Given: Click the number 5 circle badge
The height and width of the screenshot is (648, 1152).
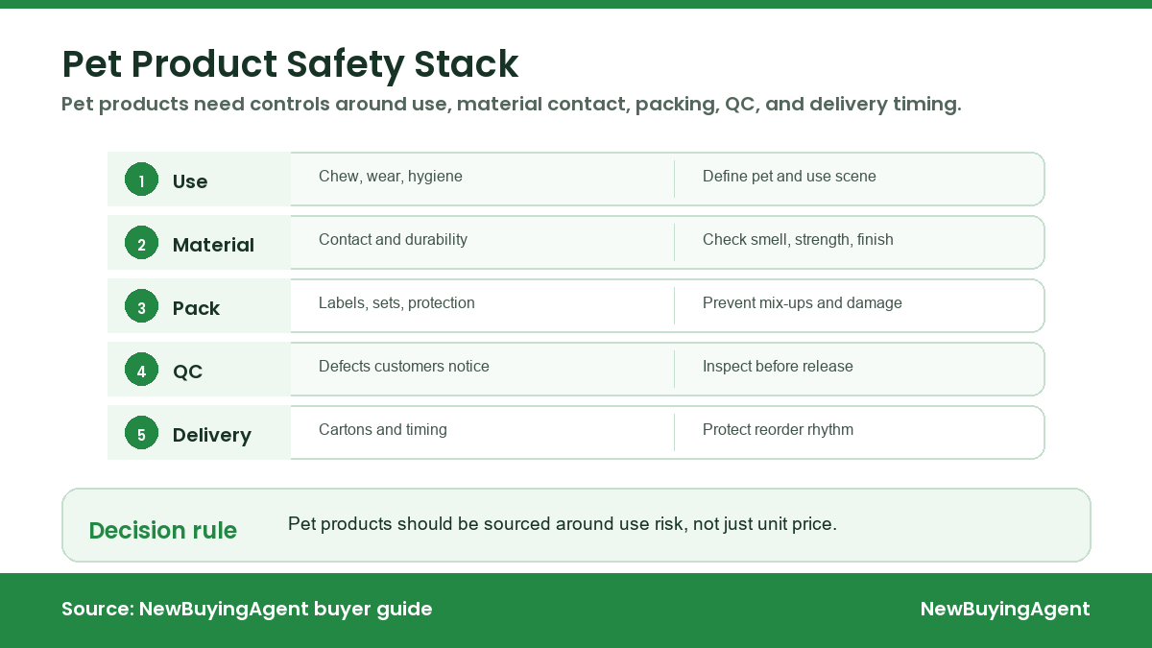Looking at the screenshot, I should [x=141, y=433].
